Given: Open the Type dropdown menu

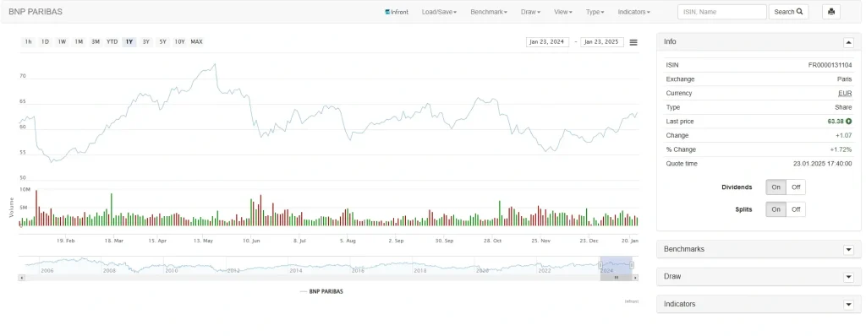Looking at the screenshot, I should click(595, 12).
